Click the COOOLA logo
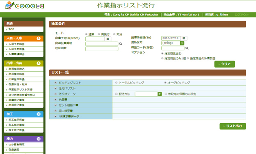 (25, 6)
